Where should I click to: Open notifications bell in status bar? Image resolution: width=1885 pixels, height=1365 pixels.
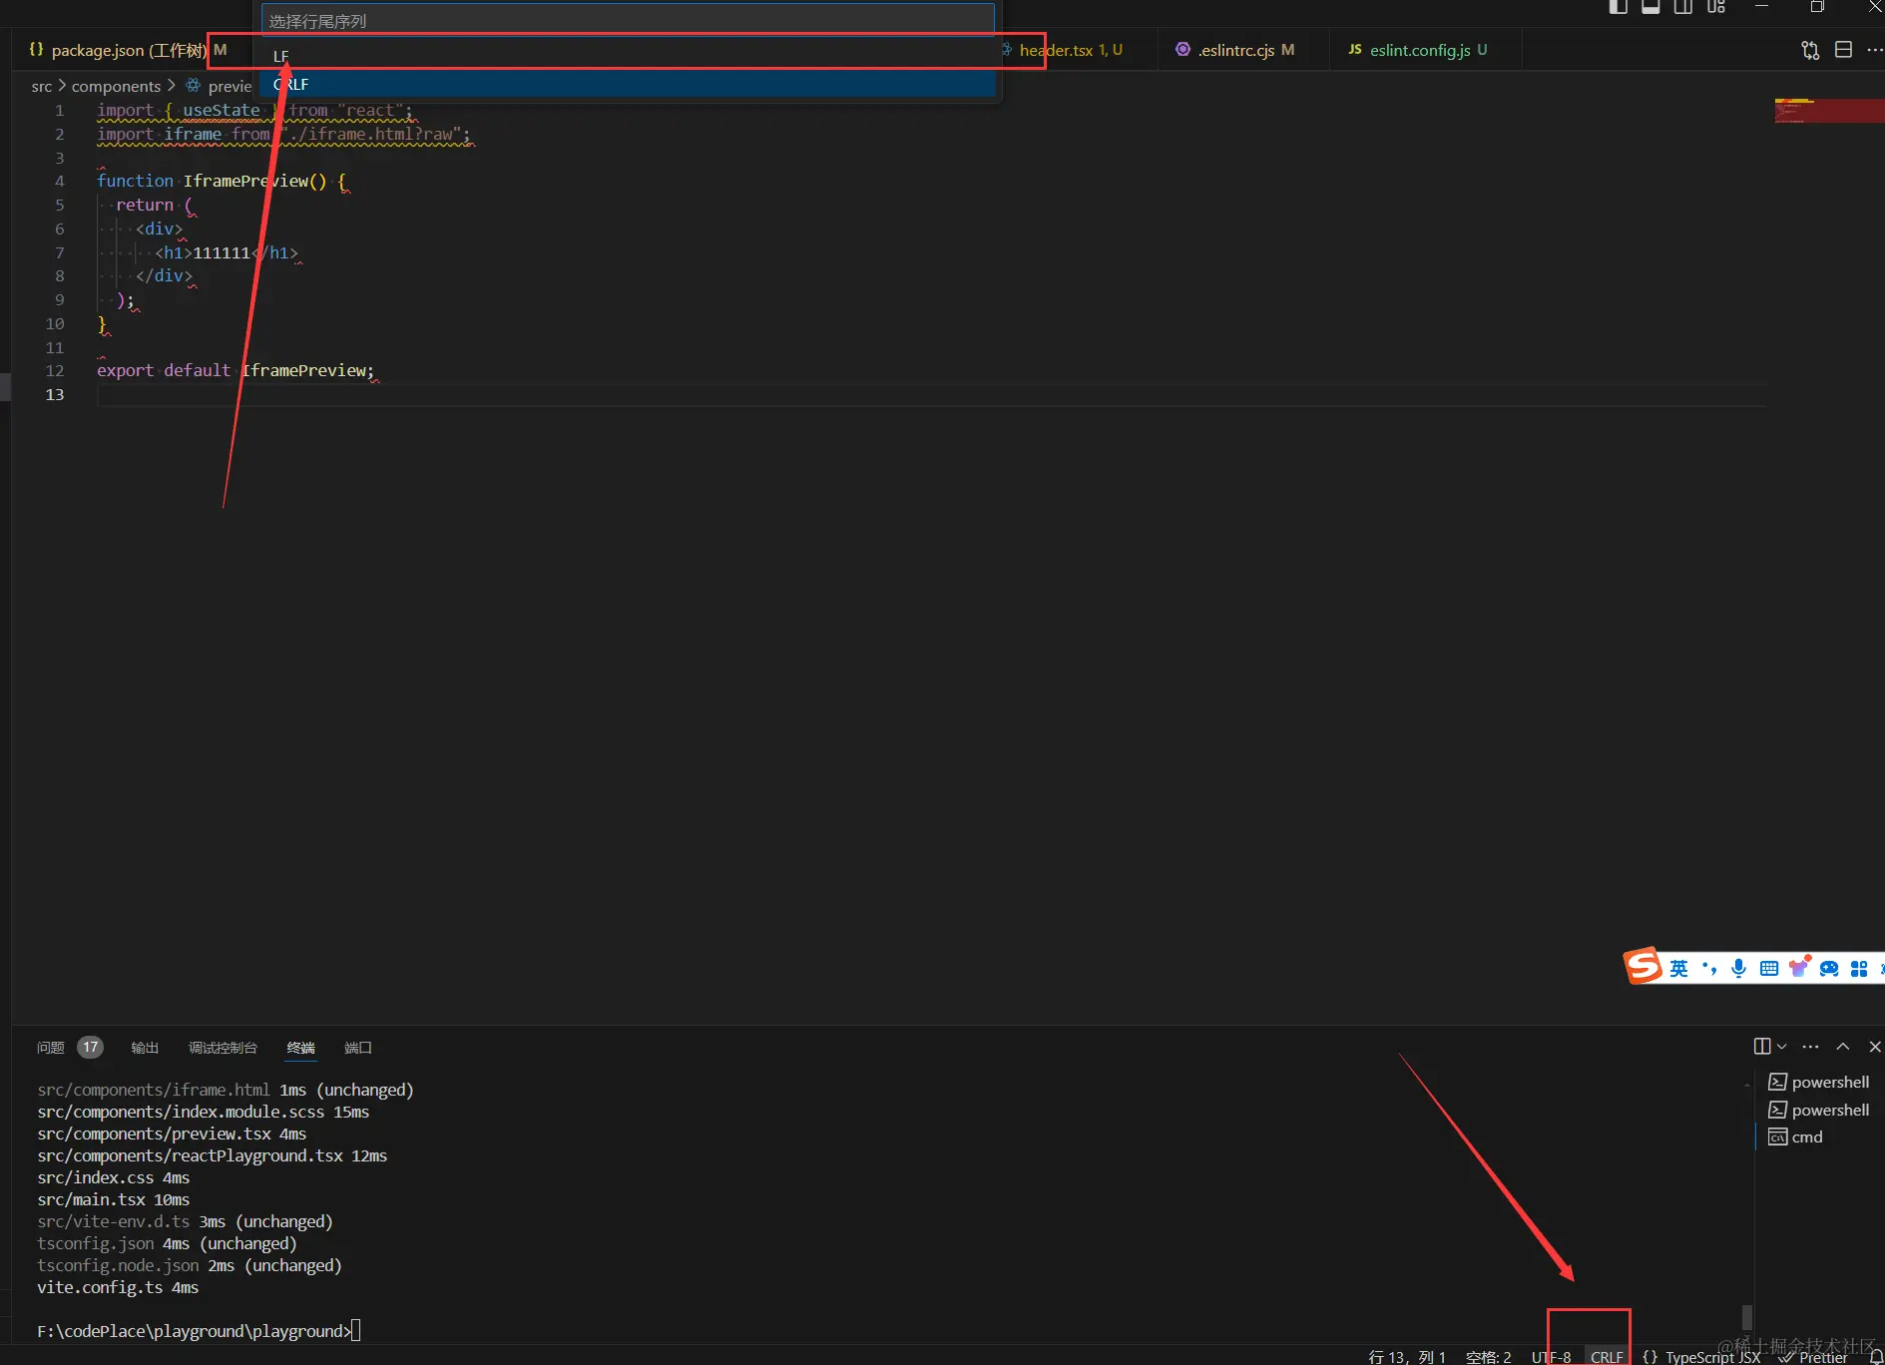point(1874,1357)
